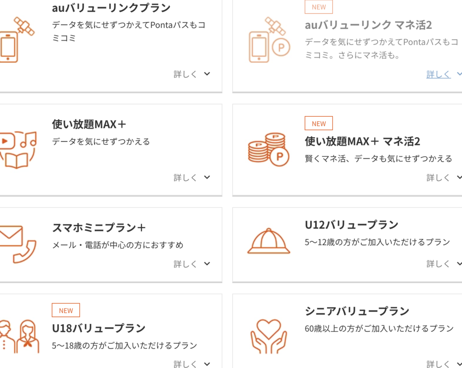Click the video, music and book icon
This screenshot has height=368, width=462.
pos(18,149)
